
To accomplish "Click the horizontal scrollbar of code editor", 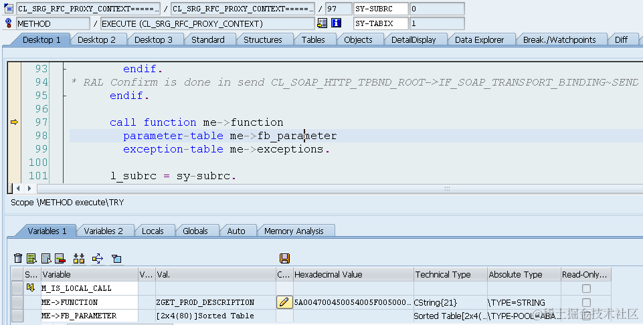I will (339, 189).
